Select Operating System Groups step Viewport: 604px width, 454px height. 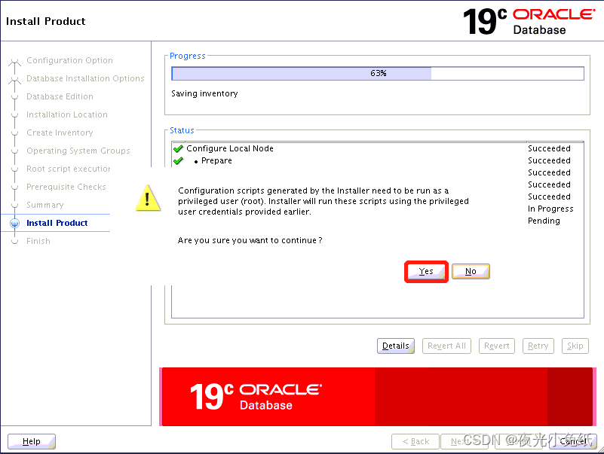pos(78,151)
